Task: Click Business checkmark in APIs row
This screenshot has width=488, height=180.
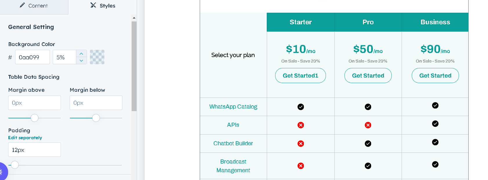Action: [435, 124]
